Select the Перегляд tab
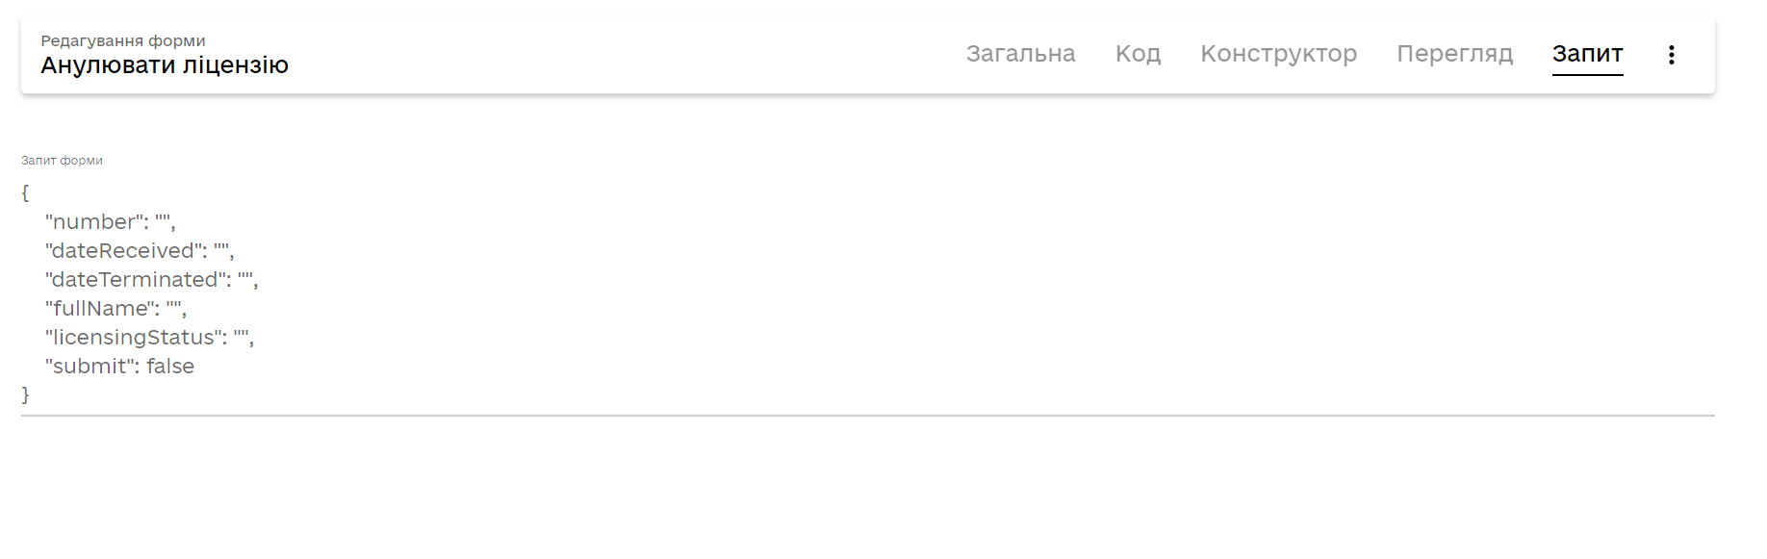Viewport: 1767px width, 559px height. coord(1454,54)
